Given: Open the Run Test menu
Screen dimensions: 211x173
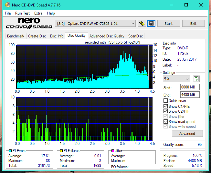Looking at the screenshot, I should (23, 13).
